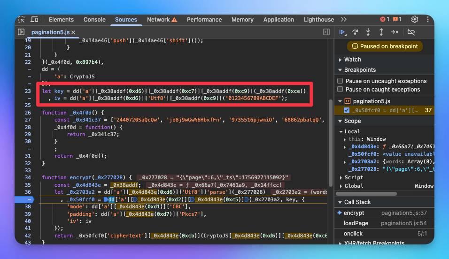Viewport: 449px width, 259px height.
Task: Expand the _0x4d843e scope variable
Action: point(345,147)
